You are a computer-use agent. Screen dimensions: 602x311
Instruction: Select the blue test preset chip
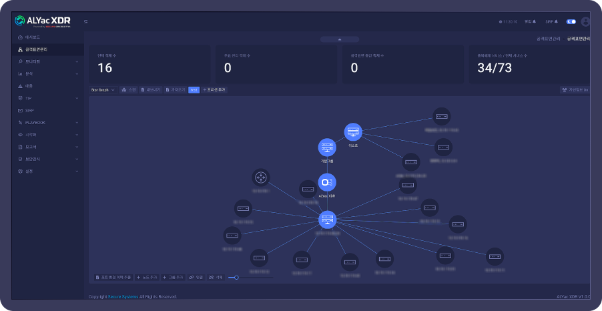[194, 89]
